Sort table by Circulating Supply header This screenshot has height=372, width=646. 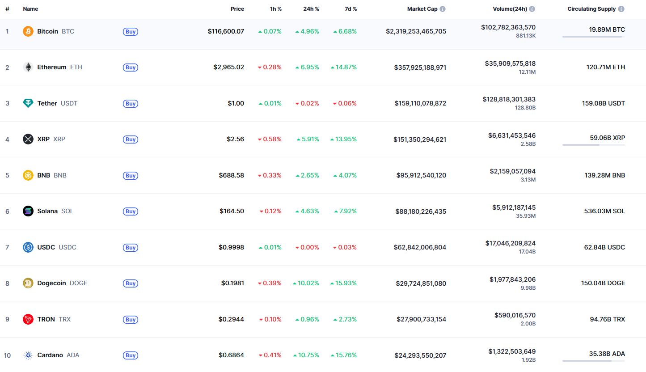click(x=591, y=9)
